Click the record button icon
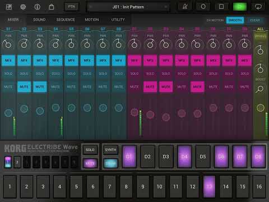 (x=203, y=7)
